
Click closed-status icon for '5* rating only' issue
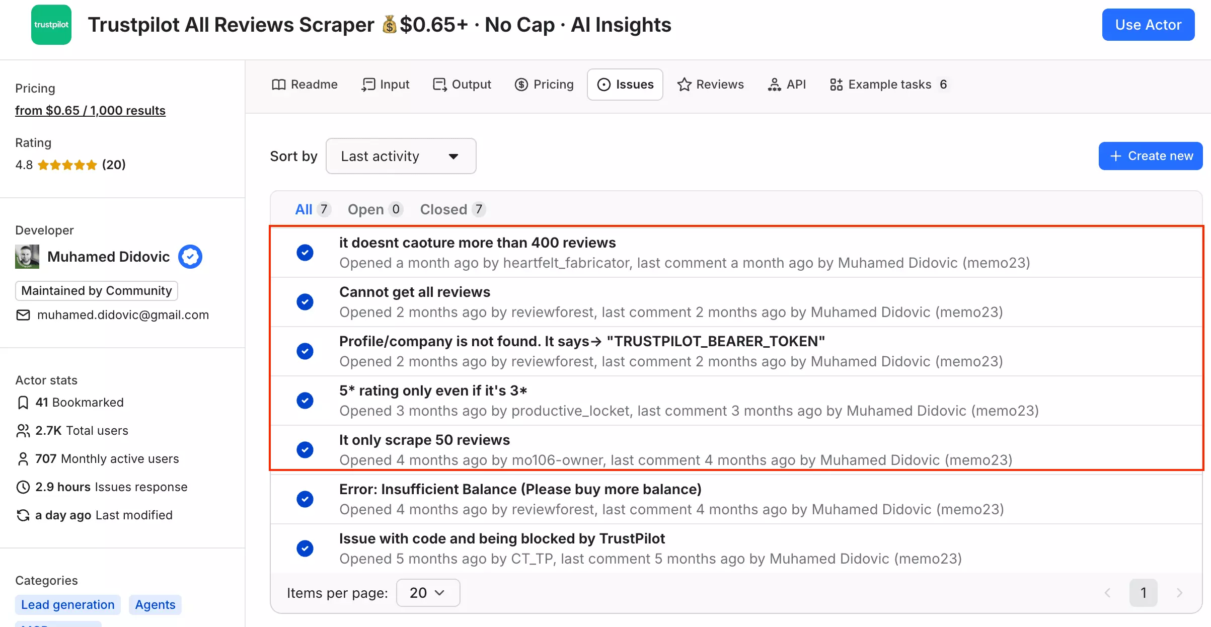point(305,400)
